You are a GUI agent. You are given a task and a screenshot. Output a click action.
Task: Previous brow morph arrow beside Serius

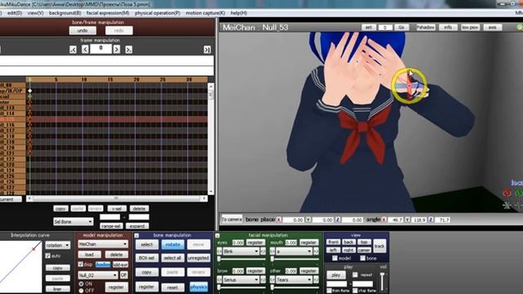[x=220, y=279]
